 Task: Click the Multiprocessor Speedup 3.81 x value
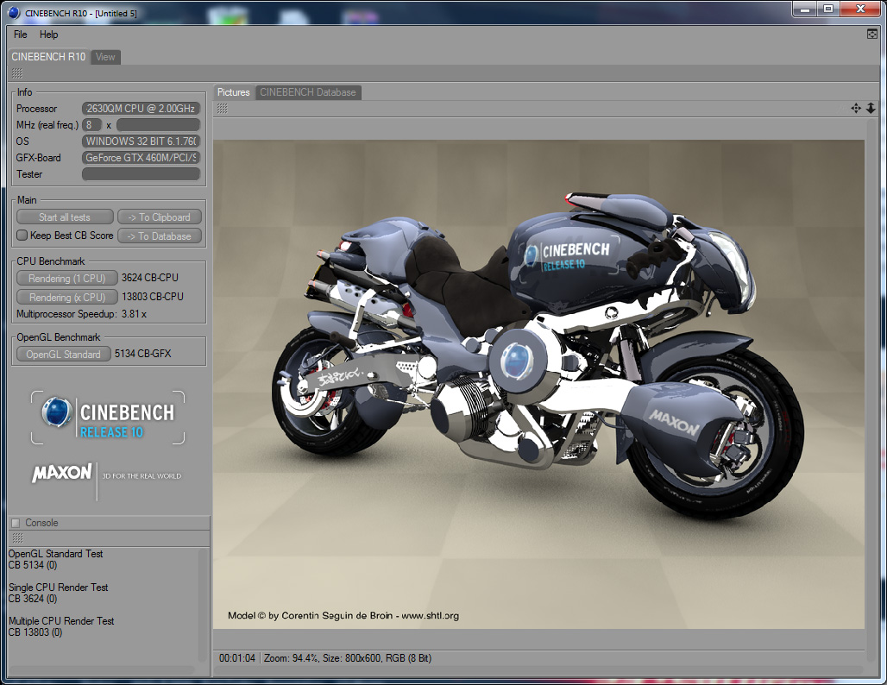tap(134, 314)
